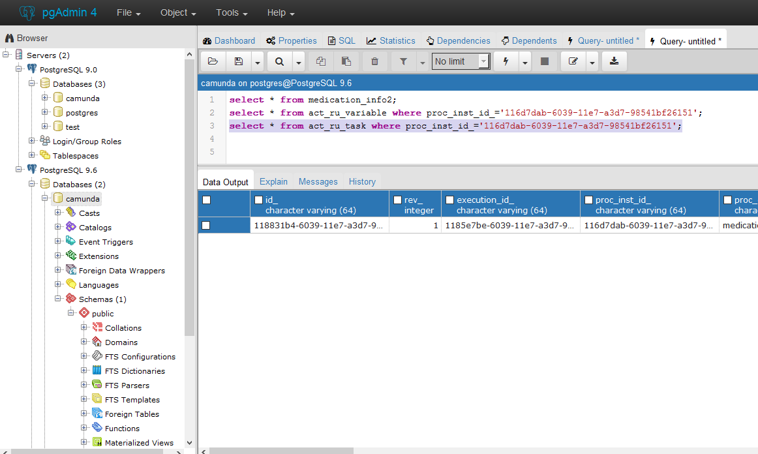Open the Execute options dropdown arrow

[x=525, y=62]
